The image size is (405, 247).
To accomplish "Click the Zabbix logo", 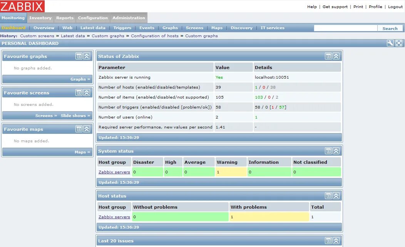I will point(22,6).
